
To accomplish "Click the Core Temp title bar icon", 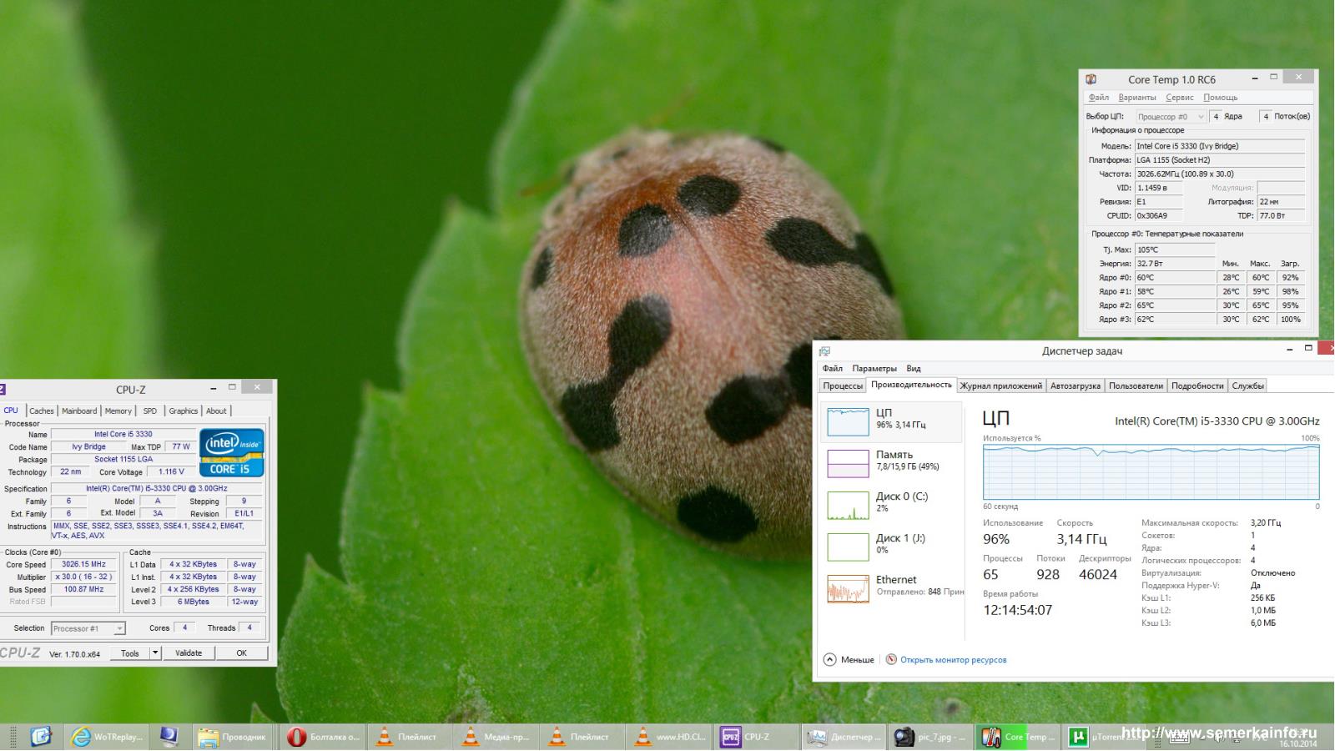I will (x=1091, y=79).
